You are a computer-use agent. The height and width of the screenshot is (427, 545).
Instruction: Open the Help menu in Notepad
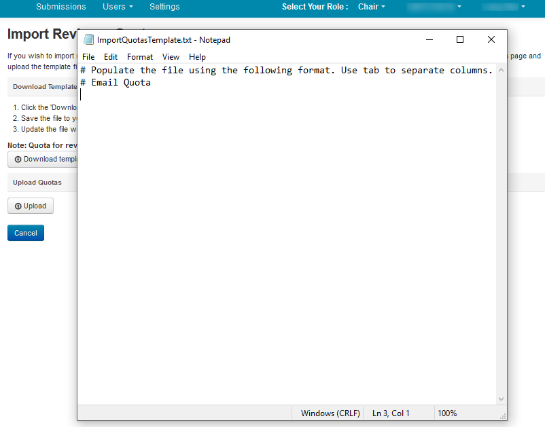(197, 57)
